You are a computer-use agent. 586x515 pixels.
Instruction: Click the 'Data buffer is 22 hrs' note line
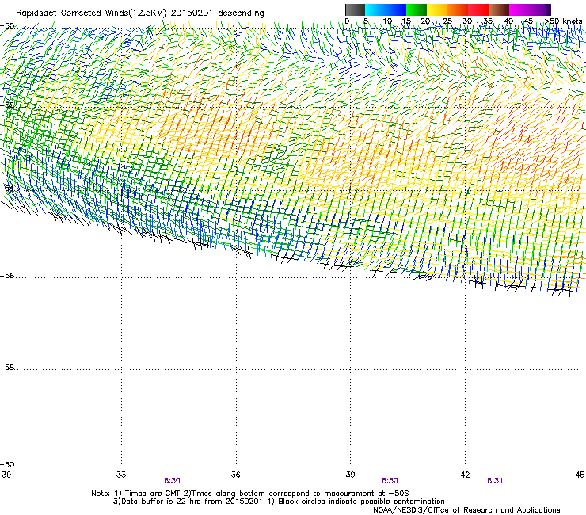[279, 502]
